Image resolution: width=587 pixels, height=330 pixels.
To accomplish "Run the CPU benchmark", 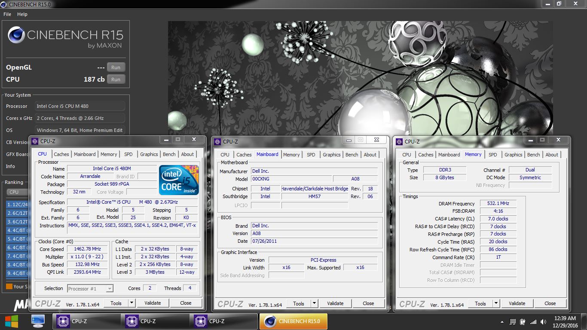I will (x=116, y=79).
